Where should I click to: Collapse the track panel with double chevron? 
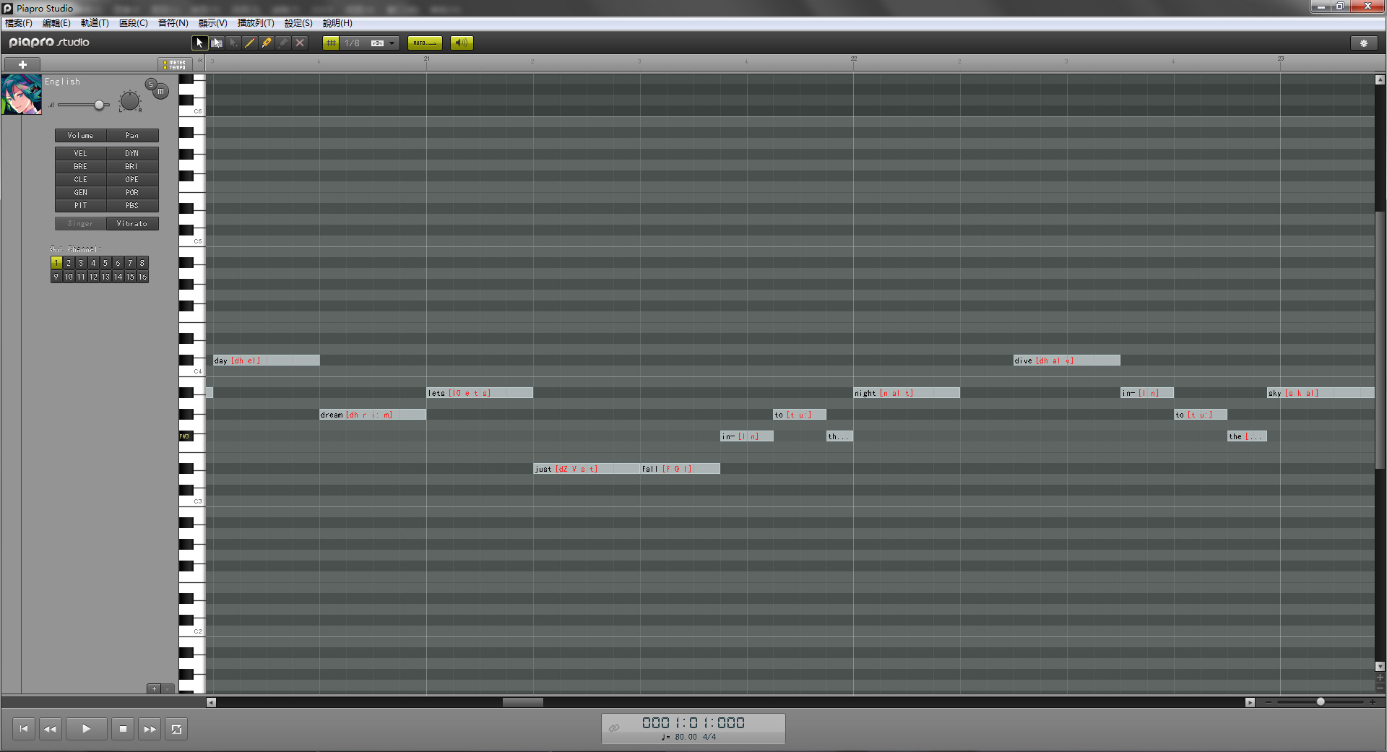pyautogui.click(x=200, y=61)
